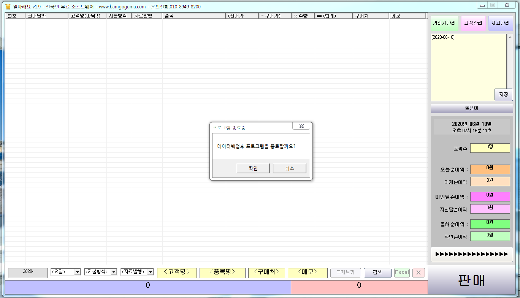
Task: Cancel program exit with 취소
Action: pos(290,168)
